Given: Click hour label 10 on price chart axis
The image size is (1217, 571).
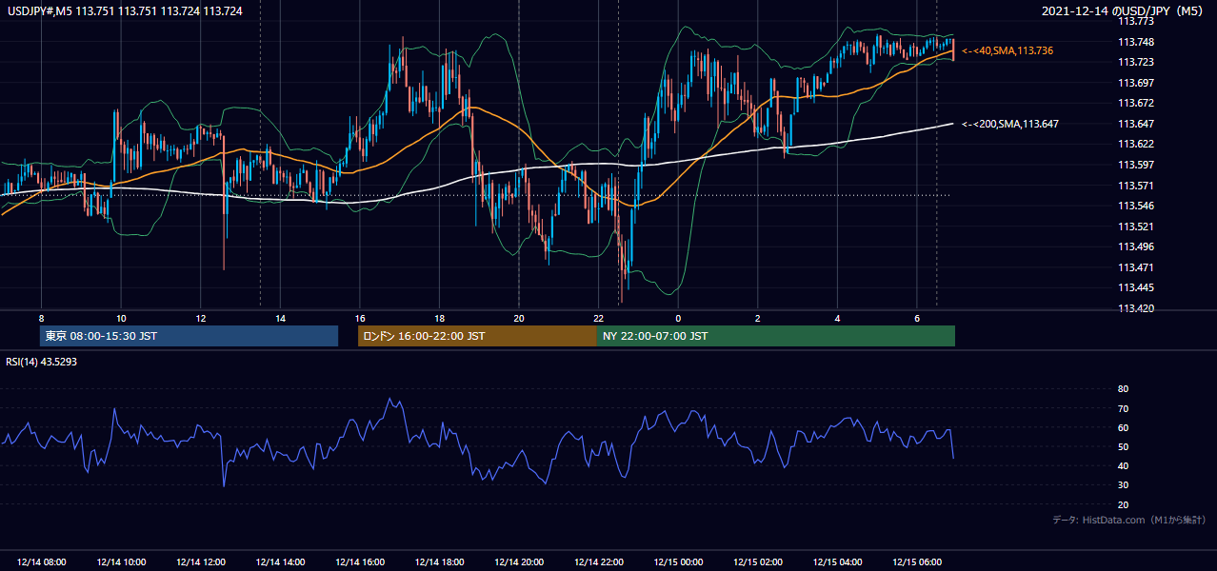Looking at the screenshot, I should [121, 318].
